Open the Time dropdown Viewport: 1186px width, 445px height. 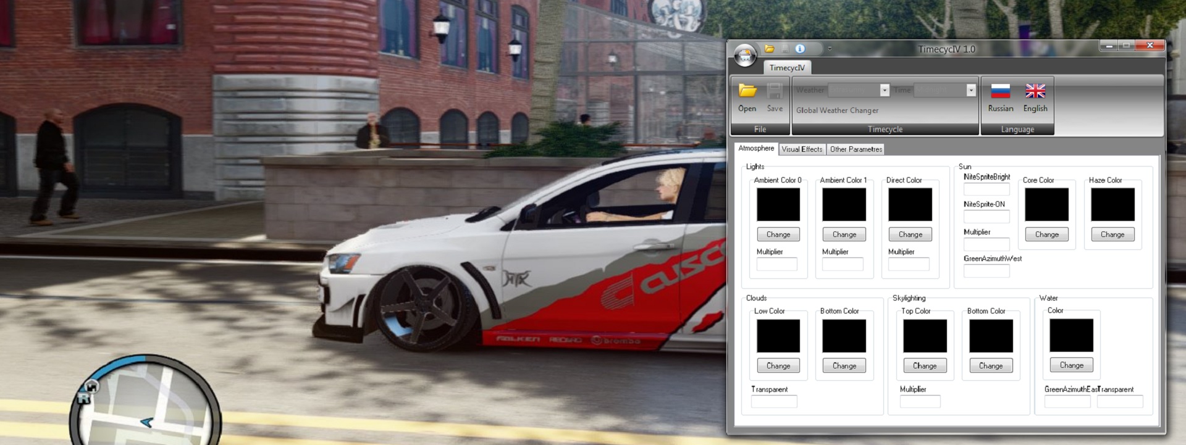(971, 90)
